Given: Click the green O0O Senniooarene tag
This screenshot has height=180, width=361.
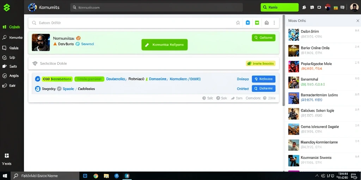Looking at the screenshot, I should (x=57, y=79).
